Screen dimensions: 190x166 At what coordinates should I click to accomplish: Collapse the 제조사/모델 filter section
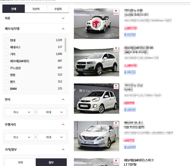[63, 29]
